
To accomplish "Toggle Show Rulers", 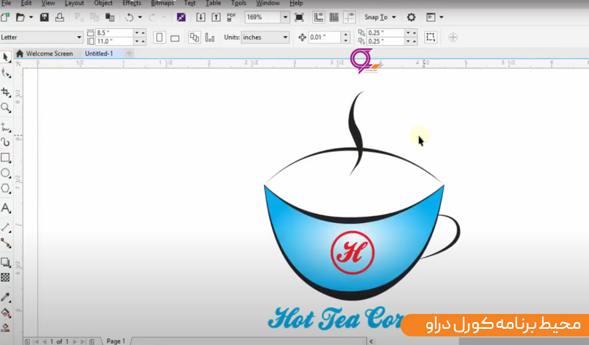I will pyautogui.click(x=319, y=17).
